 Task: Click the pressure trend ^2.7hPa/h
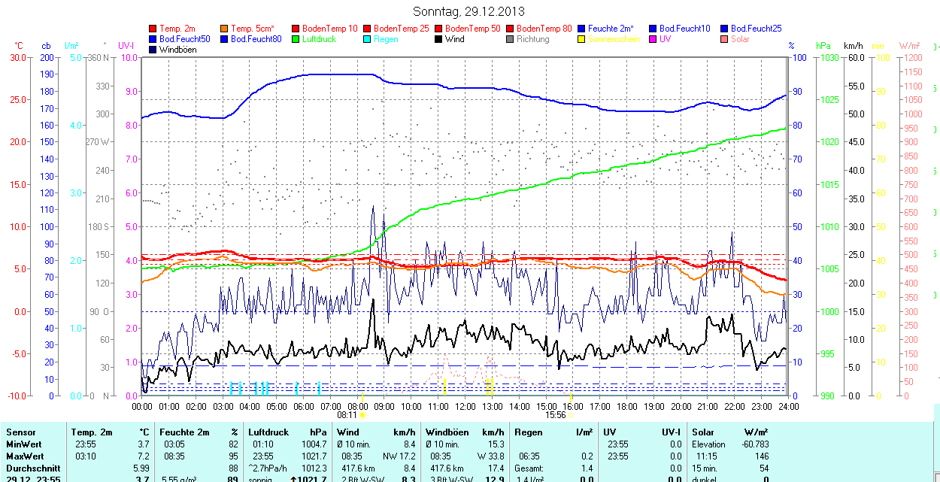[x=269, y=468]
